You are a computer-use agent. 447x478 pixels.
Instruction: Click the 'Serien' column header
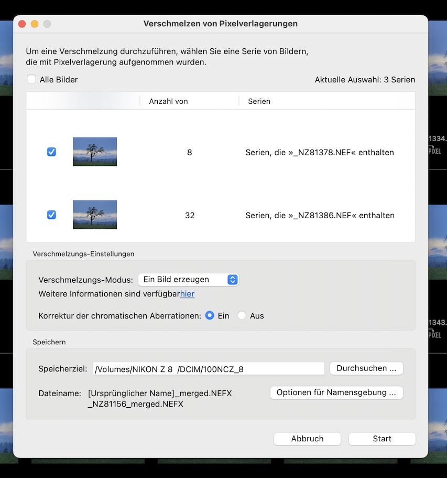pos(259,101)
